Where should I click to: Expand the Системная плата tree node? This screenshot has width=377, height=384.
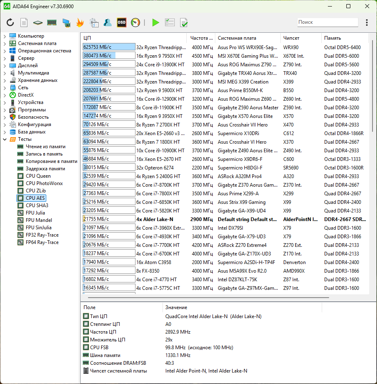point(5,43)
